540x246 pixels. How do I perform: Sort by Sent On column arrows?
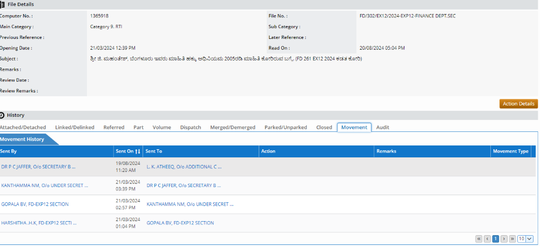coord(138,151)
